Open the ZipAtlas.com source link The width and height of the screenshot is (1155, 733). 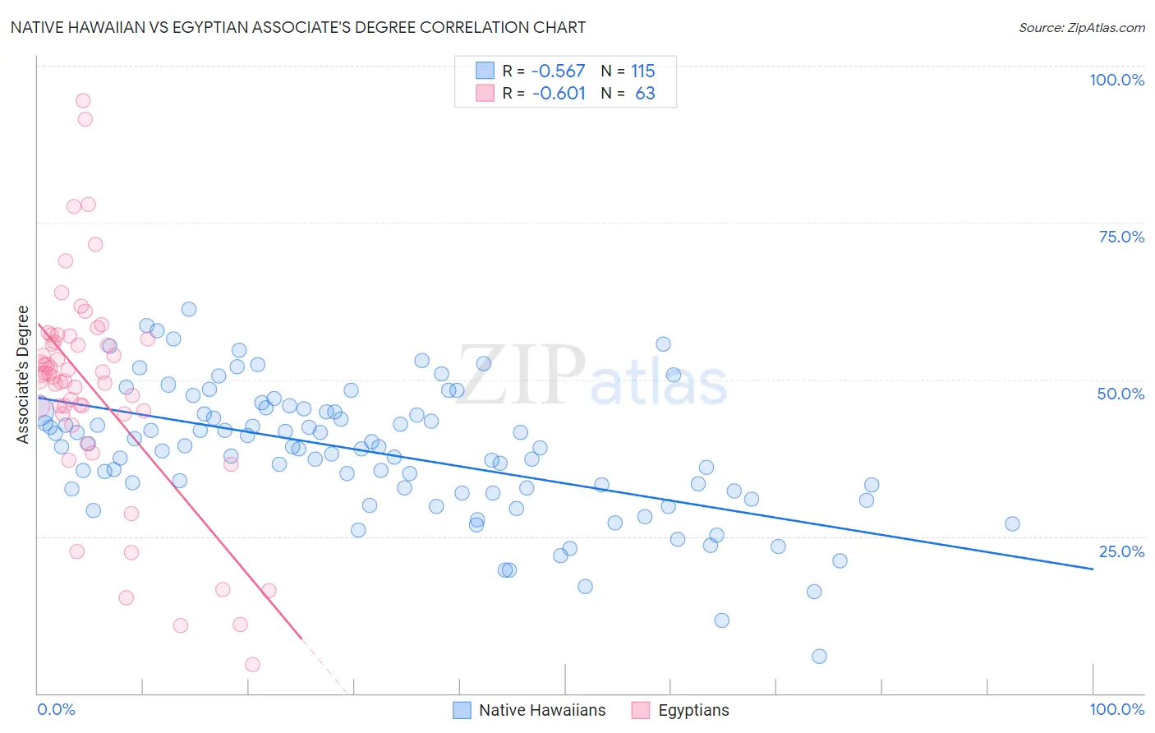(1082, 27)
